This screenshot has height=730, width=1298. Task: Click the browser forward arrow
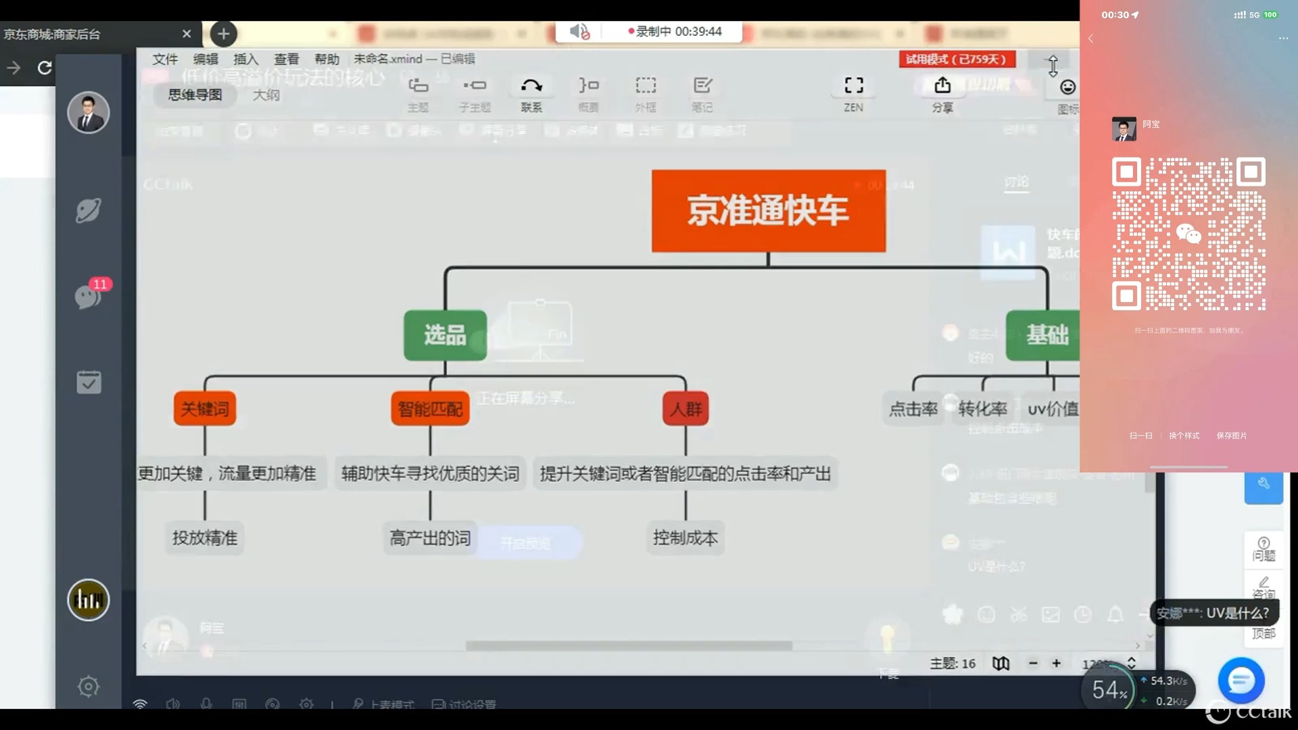coord(14,68)
